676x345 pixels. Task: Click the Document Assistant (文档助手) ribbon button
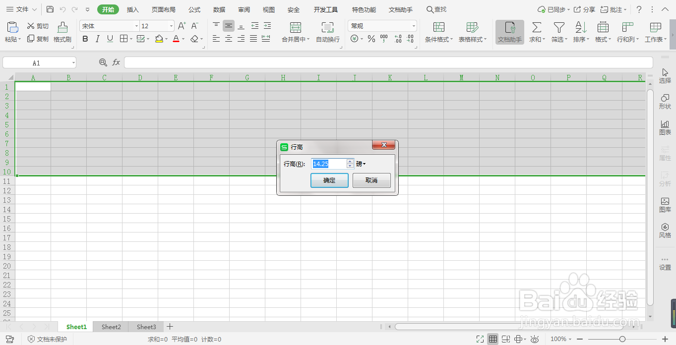pos(510,32)
